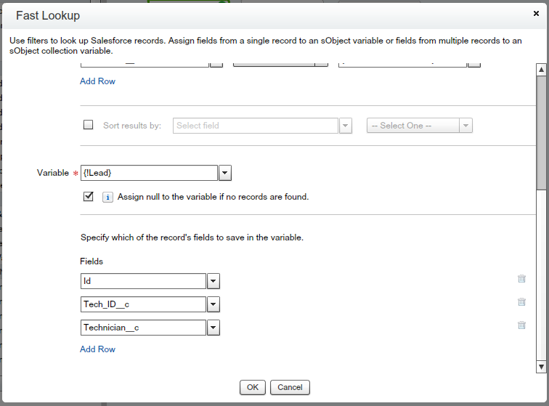This screenshot has height=406, width=549.
Task: Click Add Row below the Fields list
Action: 97,349
